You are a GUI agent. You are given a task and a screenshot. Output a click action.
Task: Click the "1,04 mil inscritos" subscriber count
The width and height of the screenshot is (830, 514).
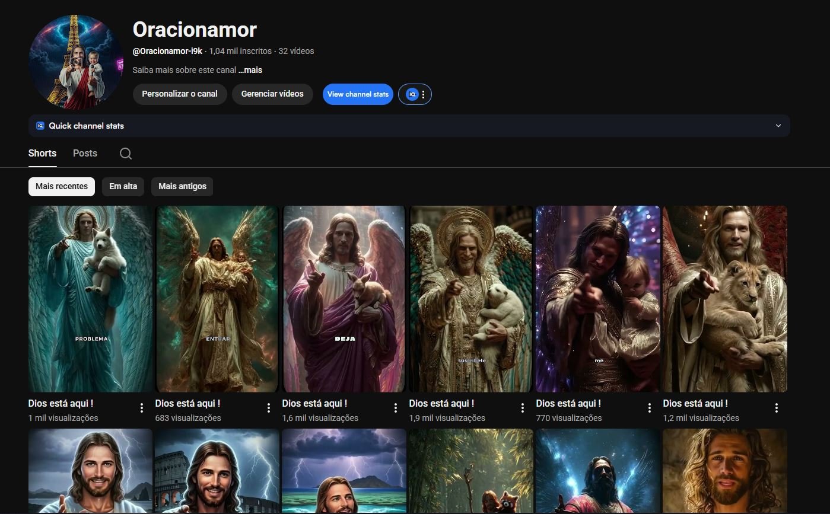click(240, 51)
